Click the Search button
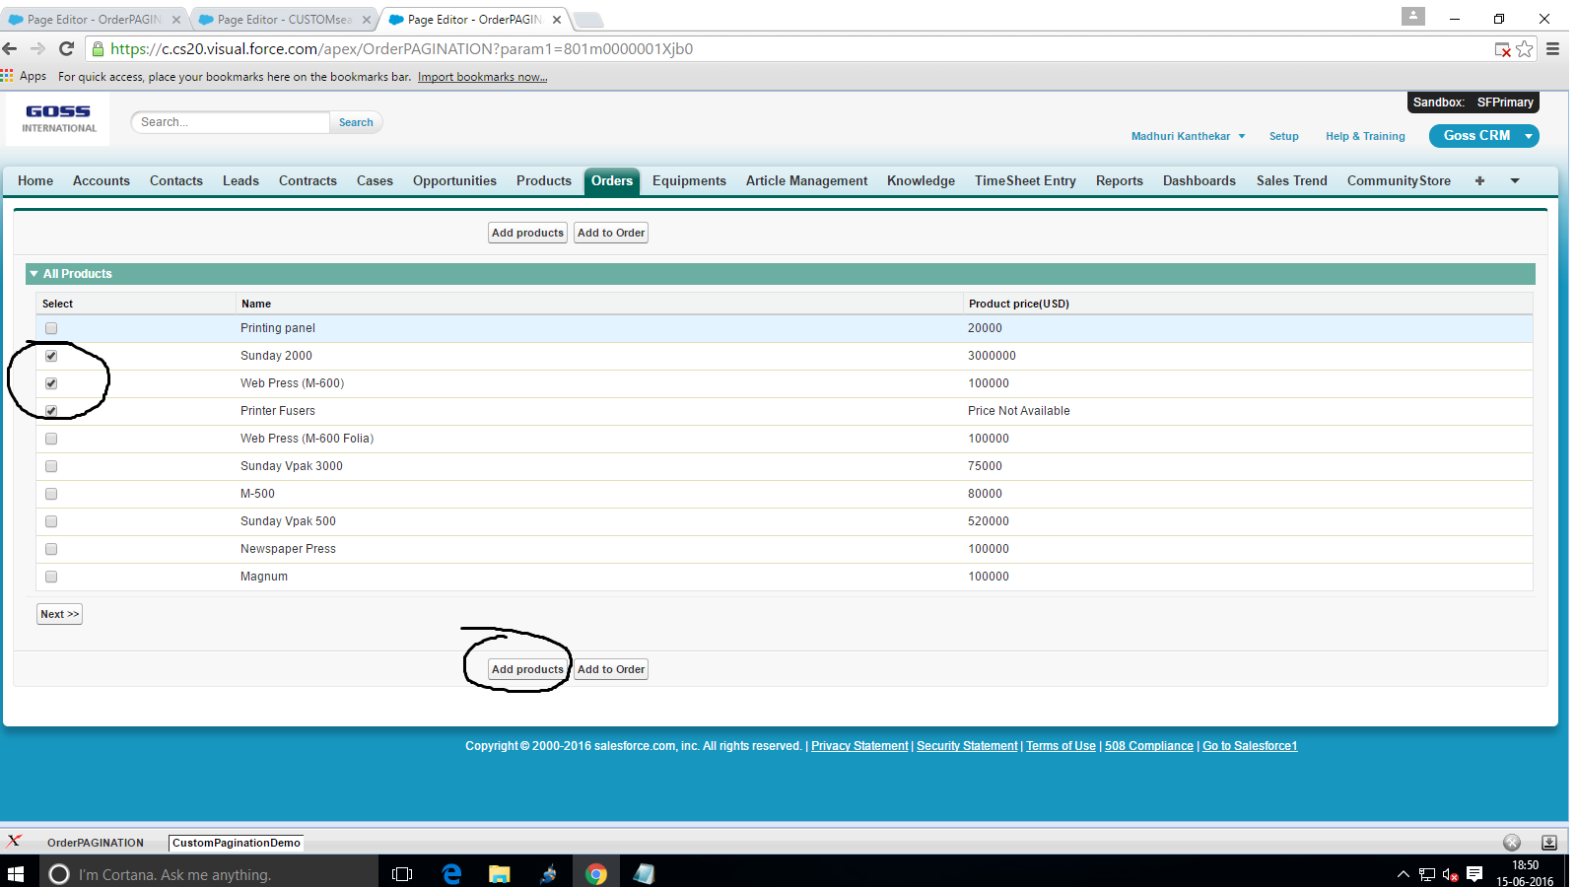Screen dimensions: 1577x887 tap(356, 122)
